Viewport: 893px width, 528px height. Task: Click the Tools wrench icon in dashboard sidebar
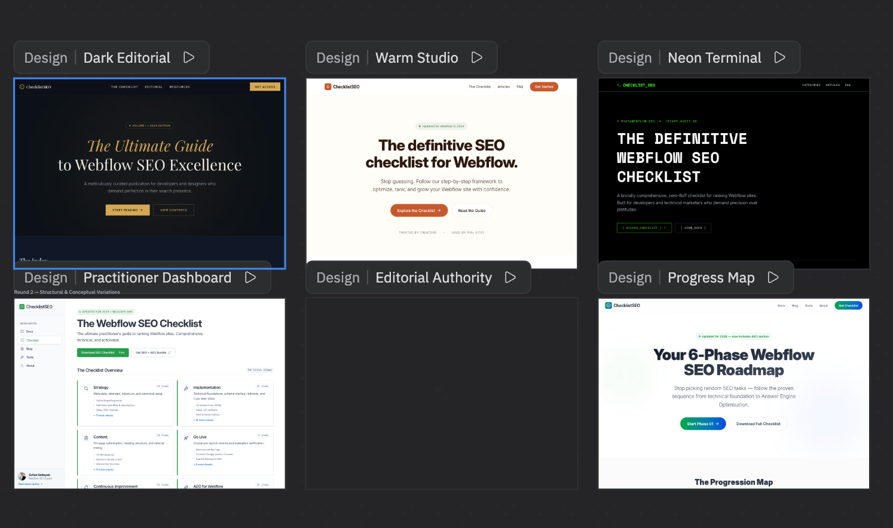(22, 357)
